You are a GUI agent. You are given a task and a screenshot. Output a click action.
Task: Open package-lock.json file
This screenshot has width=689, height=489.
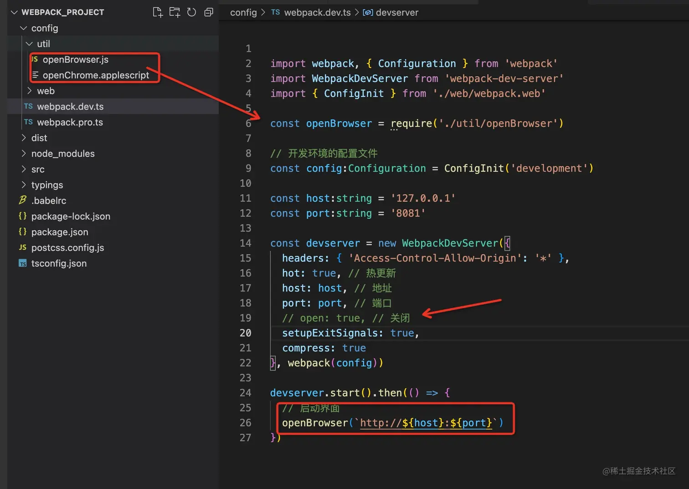pyautogui.click(x=71, y=216)
